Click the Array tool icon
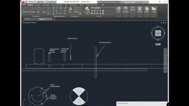 (60, 14)
